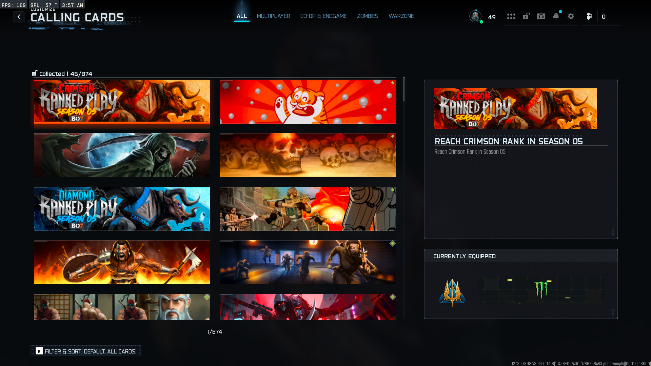651x366 pixels.
Task: Open settings gear icon
Action: click(571, 16)
